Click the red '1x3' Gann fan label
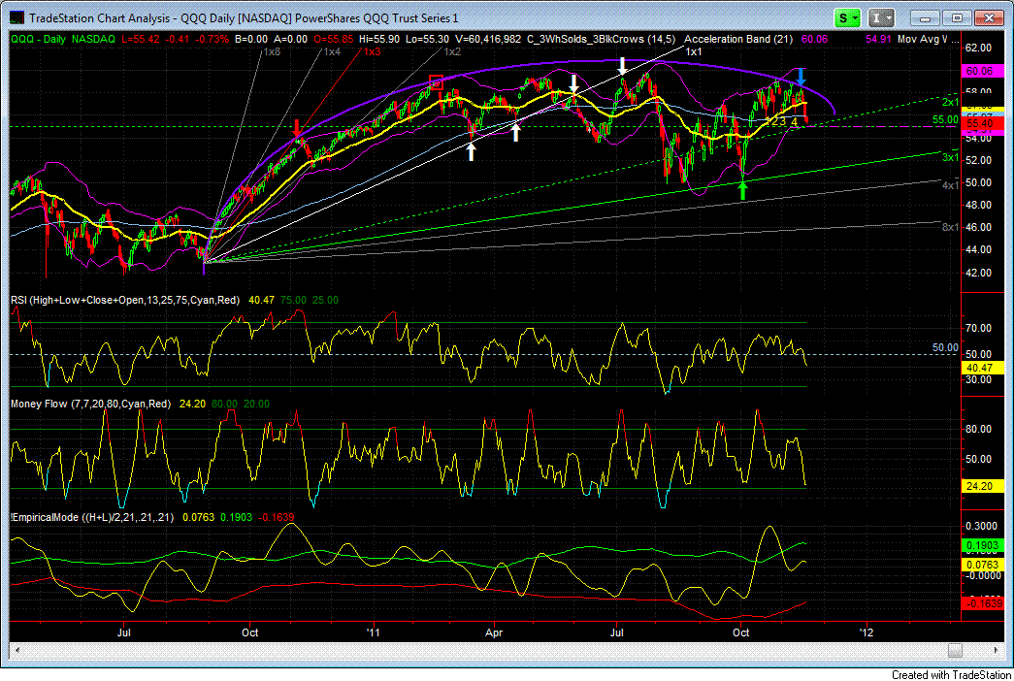The width and height of the screenshot is (1014, 681). click(x=372, y=51)
